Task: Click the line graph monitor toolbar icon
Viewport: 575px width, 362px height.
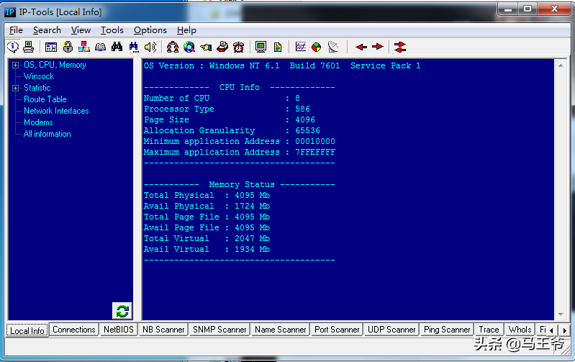Action: [x=301, y=47]
